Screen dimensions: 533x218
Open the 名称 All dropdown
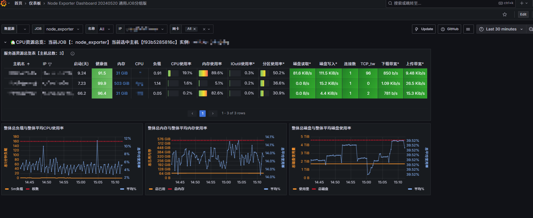tap(105, 29)
